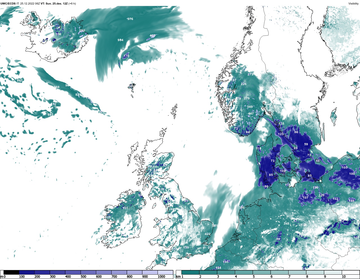Image resolution: width=360 pixels, height=279 pixels.
Task: Click the '581' value off the English coast
Action: click(215, 226)
